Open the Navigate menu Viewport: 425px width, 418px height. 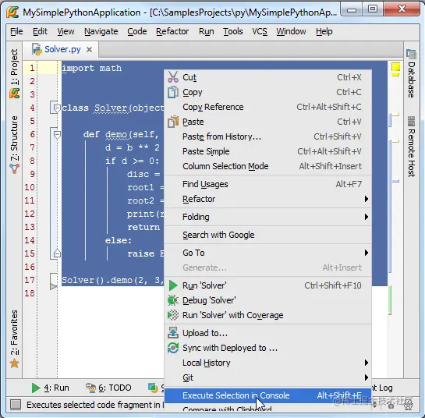pos(101,31)
